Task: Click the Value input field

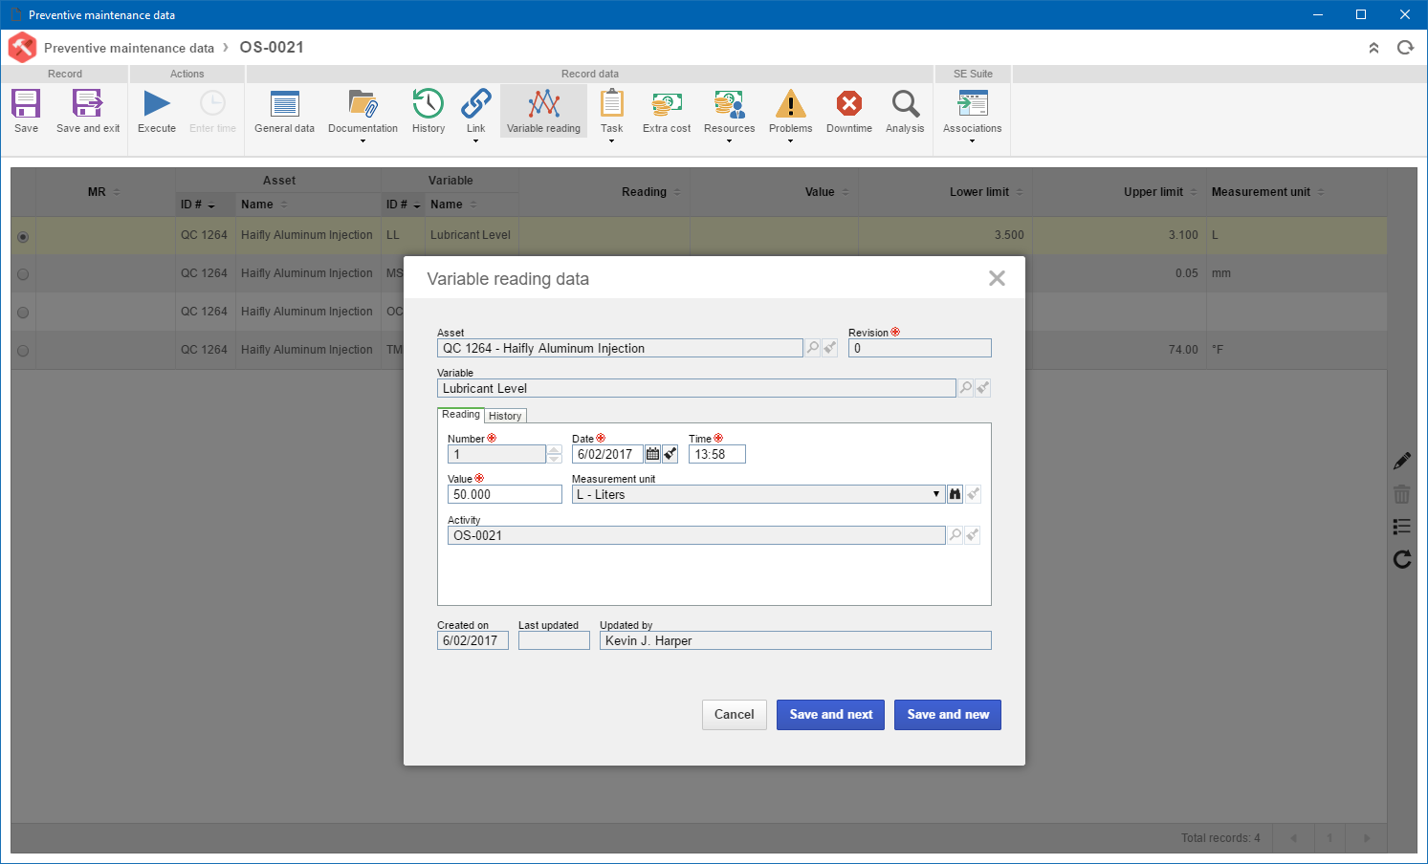Action: [x=505, y=494]
